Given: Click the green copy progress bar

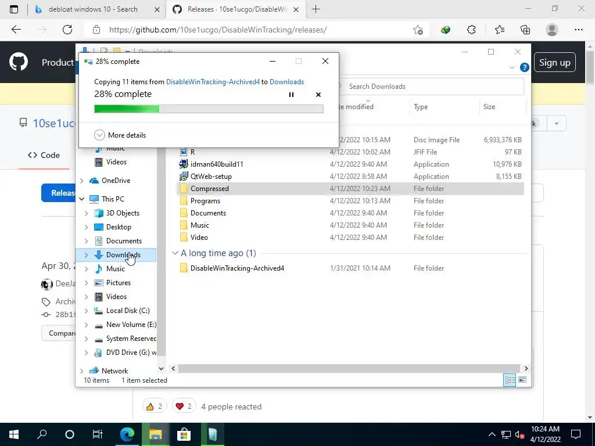Looking at the screenshot, I should (209, 109).
